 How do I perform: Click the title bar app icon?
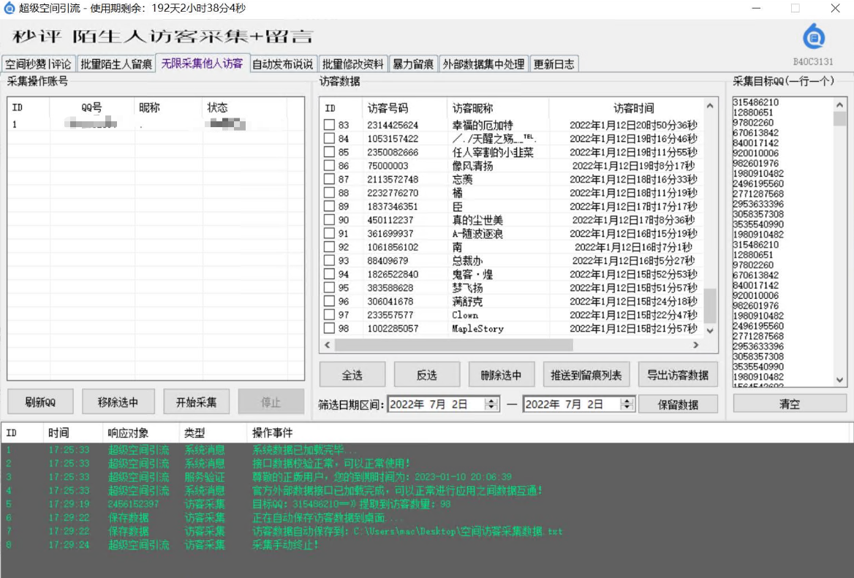pyautogui.click(x=10, y=8)
